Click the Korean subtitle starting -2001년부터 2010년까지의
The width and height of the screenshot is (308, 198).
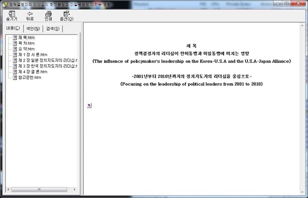(191, 76)
